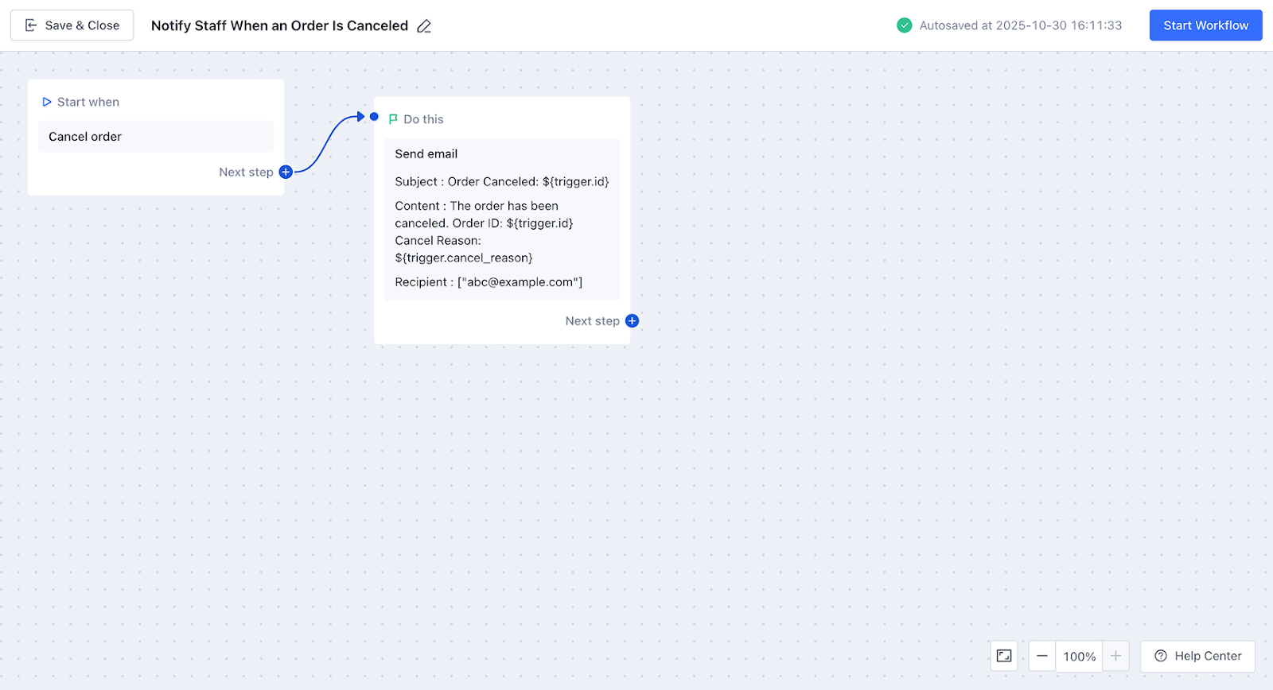Image resolution: width=1273 pixels, height=690 pixels.
Task: Select the blue input connector dot
Action: pos(374,117)
